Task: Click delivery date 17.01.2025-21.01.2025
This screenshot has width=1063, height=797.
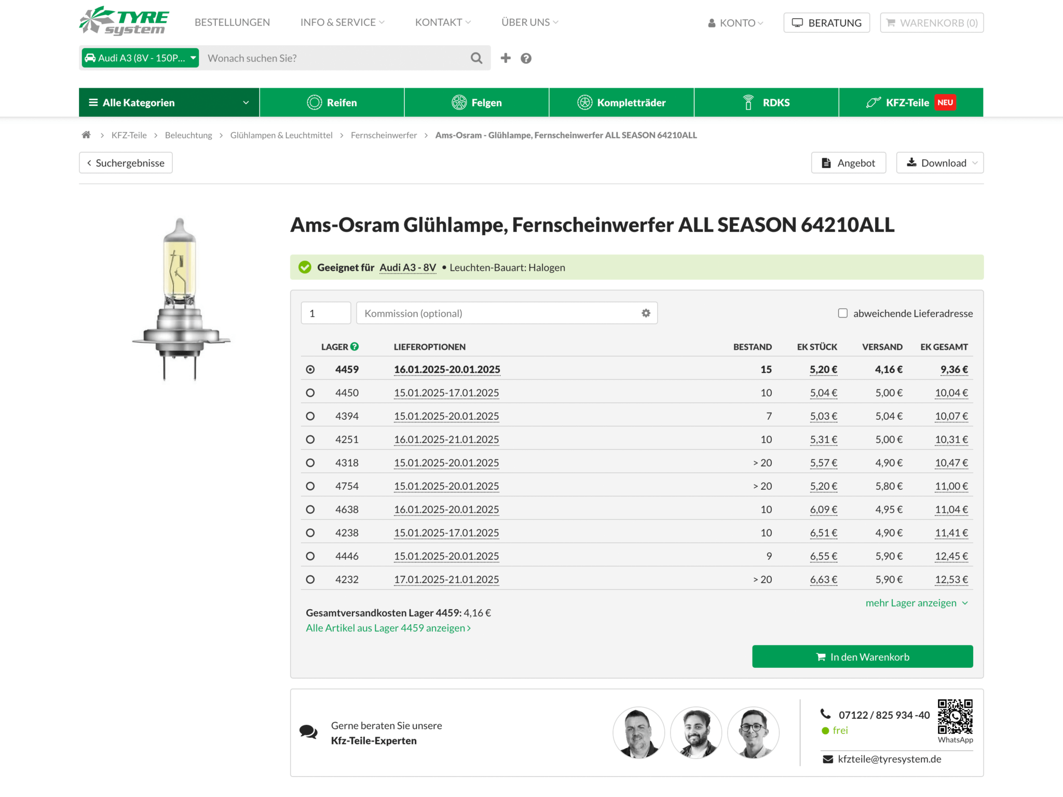Action: point(446,580)
